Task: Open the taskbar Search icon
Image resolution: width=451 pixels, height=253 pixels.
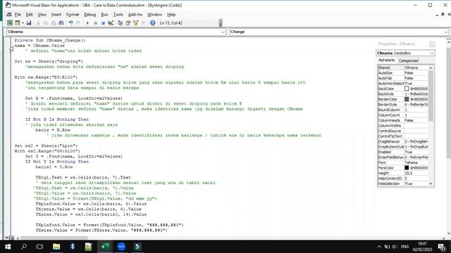Action: (24, 247)
